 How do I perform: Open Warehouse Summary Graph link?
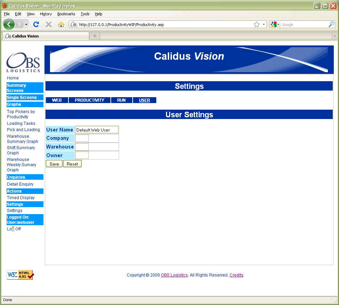23,139
